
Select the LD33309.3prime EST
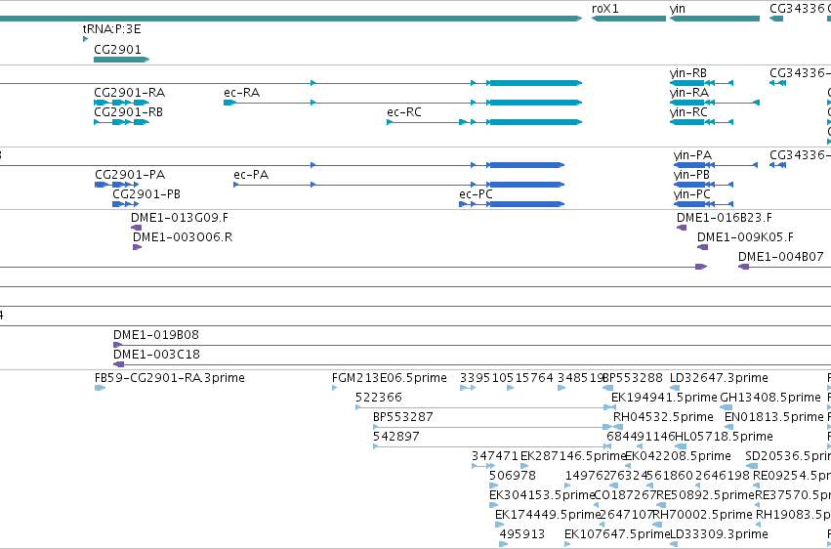point(673,544)
